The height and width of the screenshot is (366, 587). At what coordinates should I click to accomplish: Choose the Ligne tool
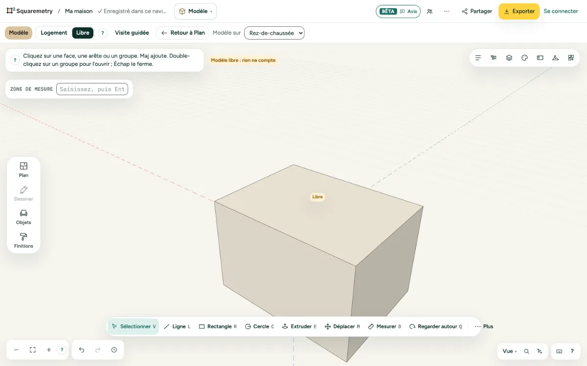pos(177,326)
